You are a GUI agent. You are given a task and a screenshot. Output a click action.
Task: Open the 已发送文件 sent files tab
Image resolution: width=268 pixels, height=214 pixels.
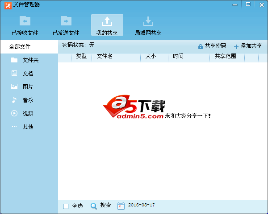pyautogui.click(x=66, y=25)
